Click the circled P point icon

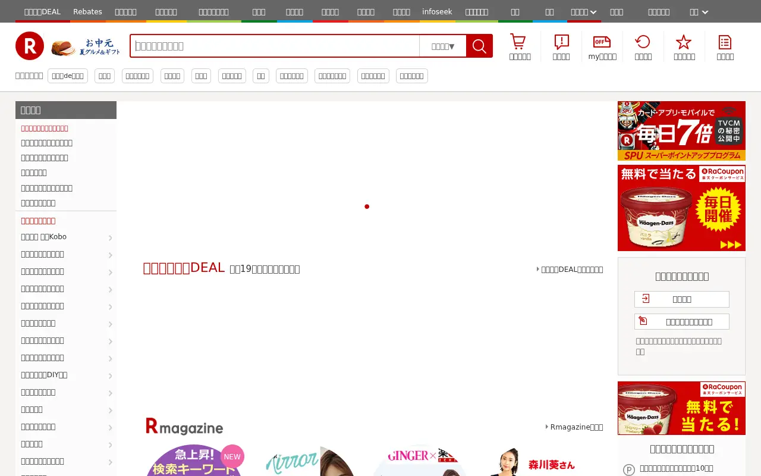[629, 469]
